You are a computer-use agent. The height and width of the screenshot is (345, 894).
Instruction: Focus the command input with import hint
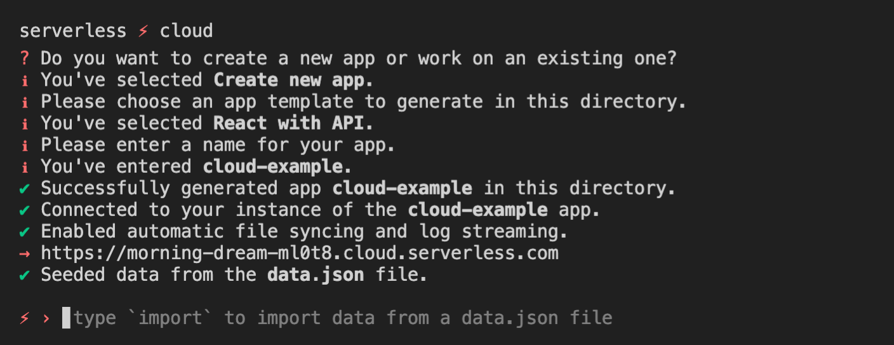(343, 318)
